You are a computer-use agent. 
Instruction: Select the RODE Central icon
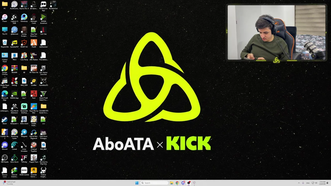point(24,172)
